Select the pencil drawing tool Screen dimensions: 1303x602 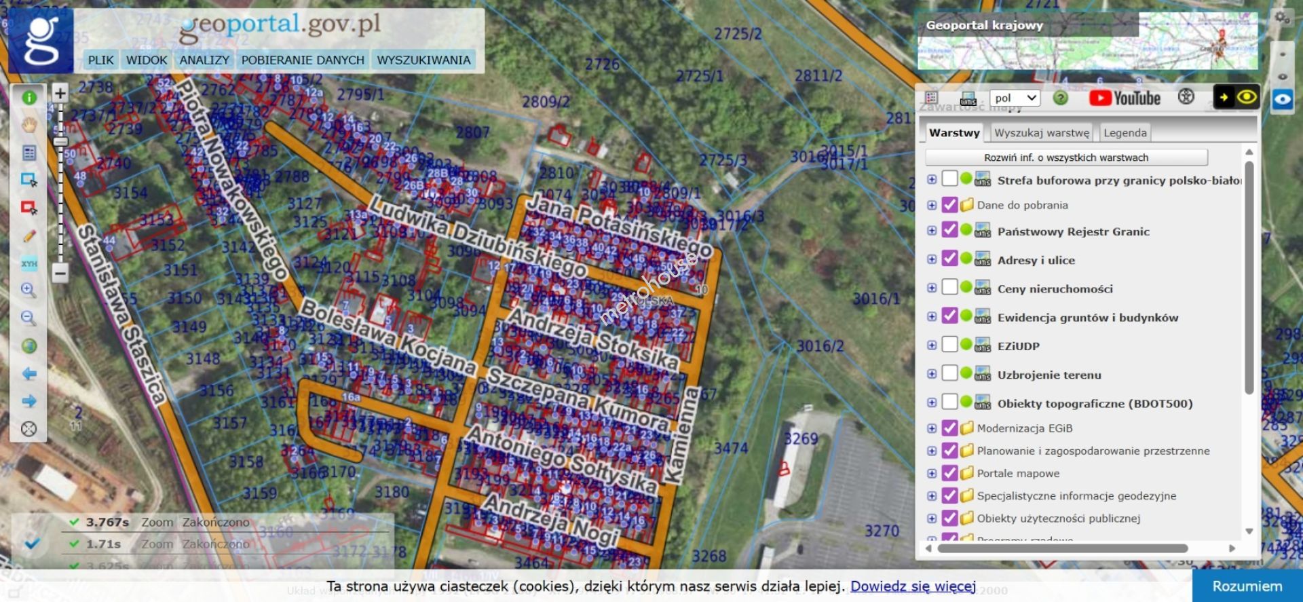click(x=29, y=236)
